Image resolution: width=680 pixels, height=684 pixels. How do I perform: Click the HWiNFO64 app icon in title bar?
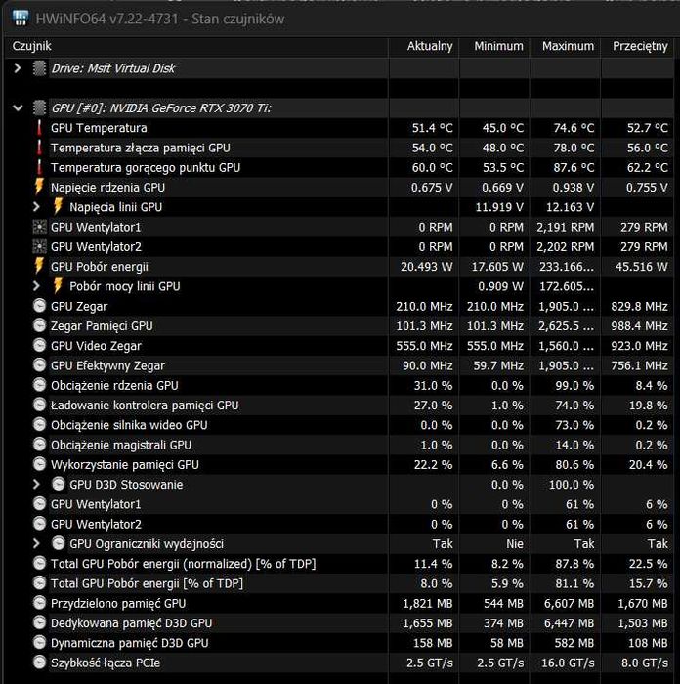(21, 19)
